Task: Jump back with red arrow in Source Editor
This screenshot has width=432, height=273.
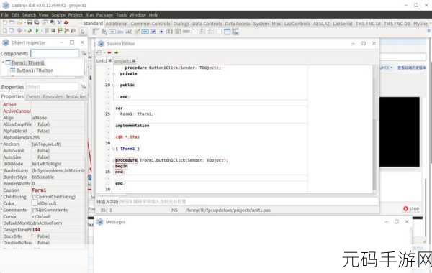Action: pos(109,52)
